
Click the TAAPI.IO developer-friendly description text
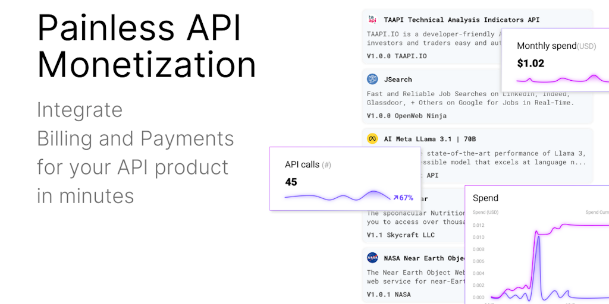pos(434,39)
